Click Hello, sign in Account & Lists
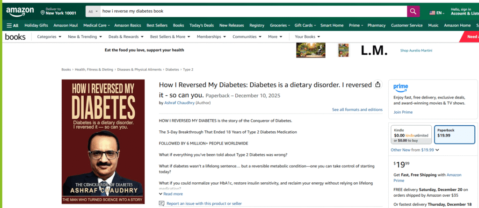The width and height of the screenshot is (479, 208). coord(464,12)
